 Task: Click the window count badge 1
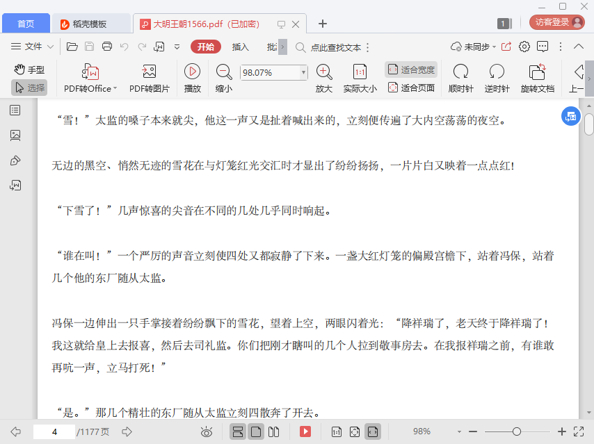pos(504,24)
